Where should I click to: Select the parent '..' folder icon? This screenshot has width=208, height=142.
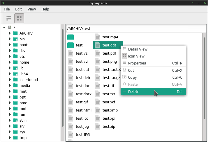(70, 37)
